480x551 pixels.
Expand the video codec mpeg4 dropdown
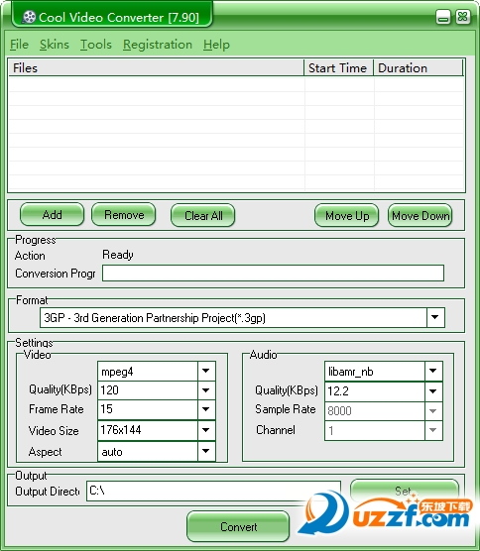click(x=206, y=371)
